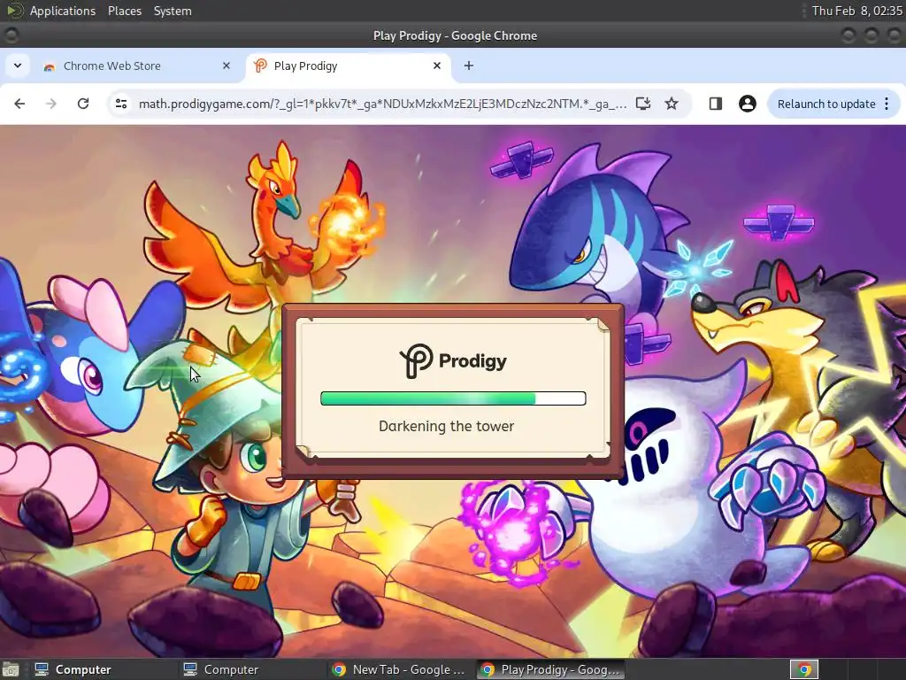Image resolution: width=906 pixels, height=680 pixels.
Task: Click the Play Prodigy tab favicon
Action: pos(260,66)
